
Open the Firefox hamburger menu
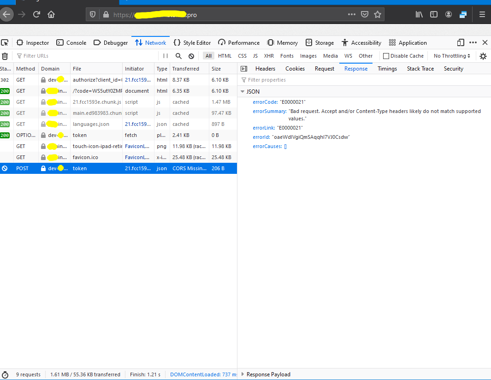pos(482,14)
